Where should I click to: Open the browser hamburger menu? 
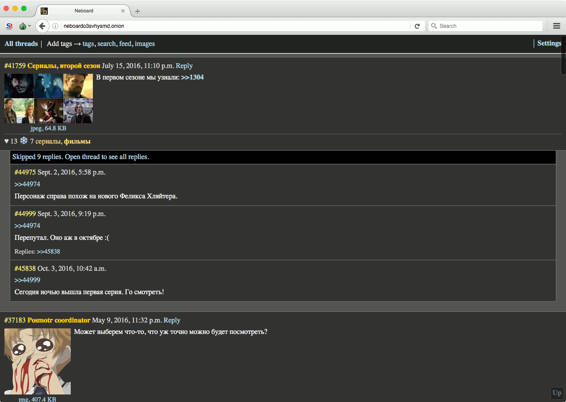point(557,26)
